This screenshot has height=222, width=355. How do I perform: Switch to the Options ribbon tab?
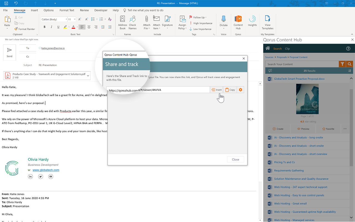[49, 10]
